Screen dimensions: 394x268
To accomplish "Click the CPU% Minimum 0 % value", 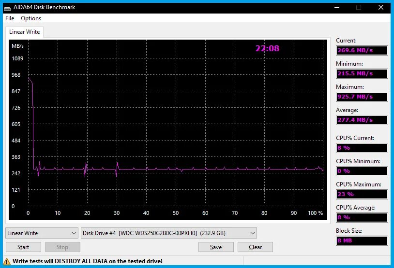I will click(x=362, y=171).
